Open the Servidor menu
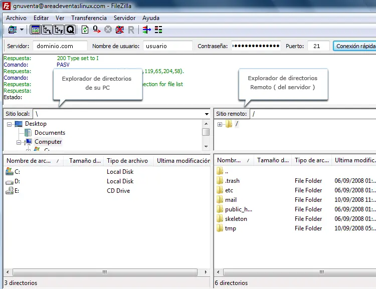The image size is (376, 289). coord(124,18)
